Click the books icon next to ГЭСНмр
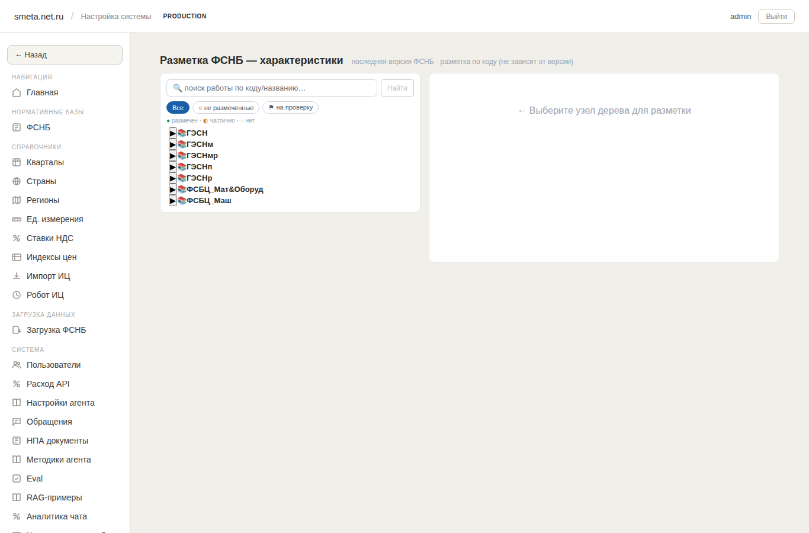This screenshot has height=533, width=809. pyautogui.click(x=182, y=156)
